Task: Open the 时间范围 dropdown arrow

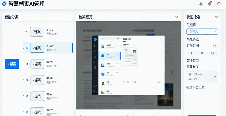Action: pos(216,45)
